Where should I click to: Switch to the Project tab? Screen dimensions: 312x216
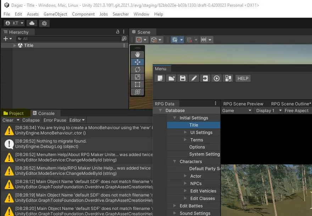pyautogui.click(x=13, y=113)
